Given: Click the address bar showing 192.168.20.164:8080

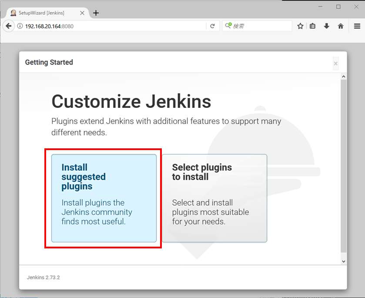Looking at the screenshot, I should coord(112,26).
